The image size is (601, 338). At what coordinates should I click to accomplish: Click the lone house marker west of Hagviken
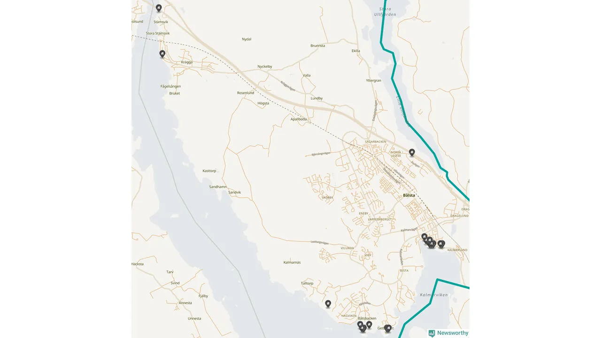(x=328, y=304)
